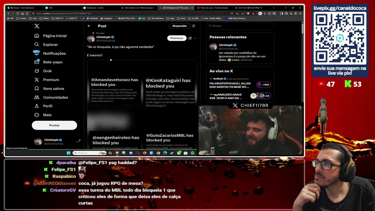Click the Brave shields icon

[248, 13]
